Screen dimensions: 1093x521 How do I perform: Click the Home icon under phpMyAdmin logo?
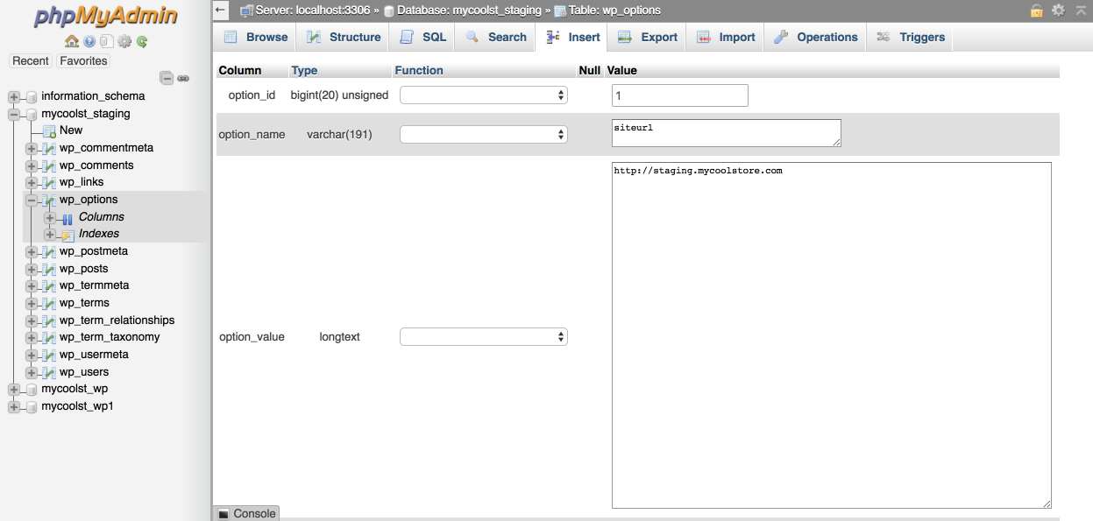pos(72,41)
